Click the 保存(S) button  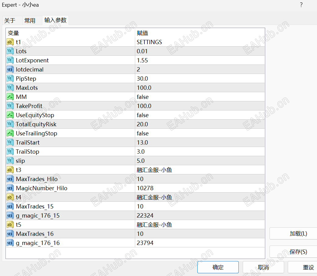tap(294, 252)
